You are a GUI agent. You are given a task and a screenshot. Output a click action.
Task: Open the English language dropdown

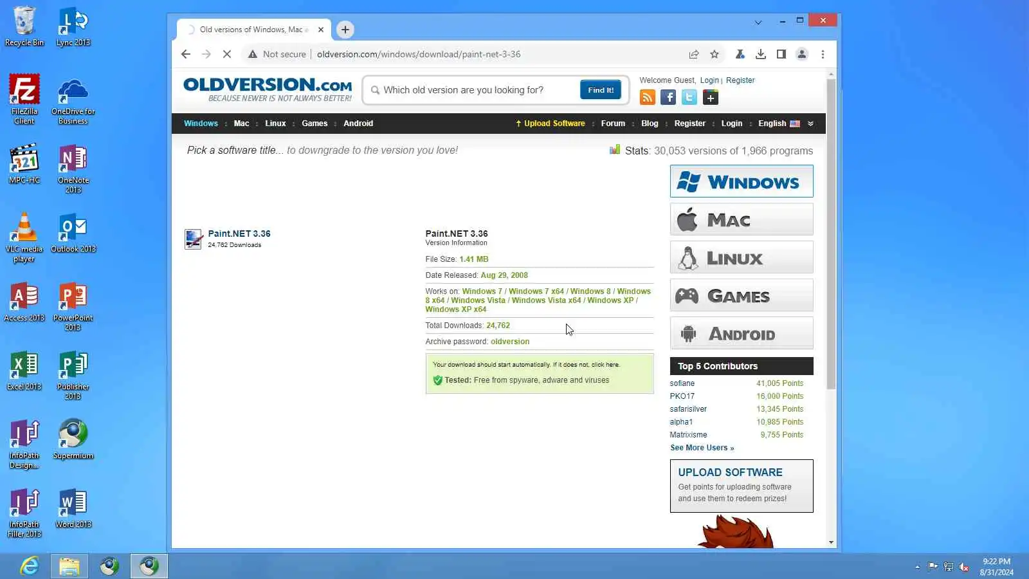(779, 124)
